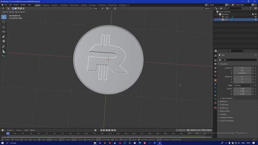Open the timeline Marker menu

(32, 130)
